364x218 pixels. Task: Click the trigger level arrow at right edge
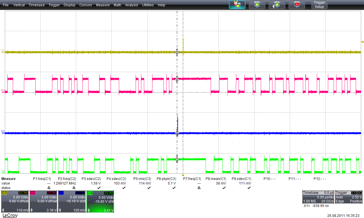(x=362, y=42)
